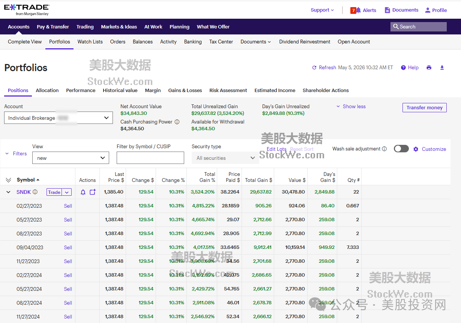Open the Markets & Ideas menu
Screen dimensions: 461x323
click(x=119, y=27)
